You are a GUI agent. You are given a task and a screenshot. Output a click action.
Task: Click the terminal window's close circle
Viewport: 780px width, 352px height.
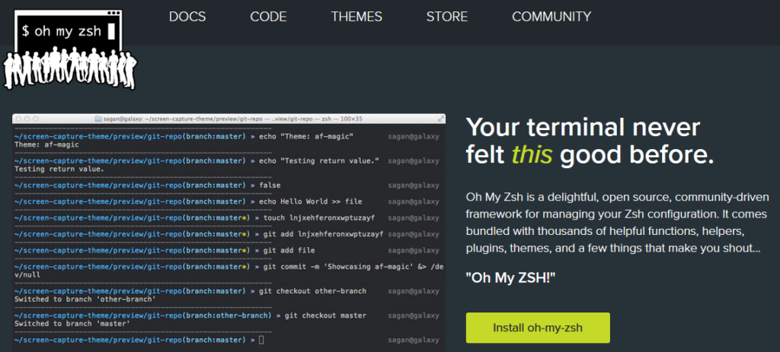pos(19,119)
